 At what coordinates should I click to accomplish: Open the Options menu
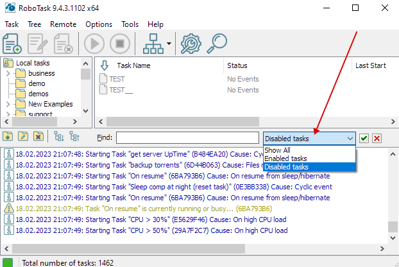pyautogui.click(x=99, y=24)
